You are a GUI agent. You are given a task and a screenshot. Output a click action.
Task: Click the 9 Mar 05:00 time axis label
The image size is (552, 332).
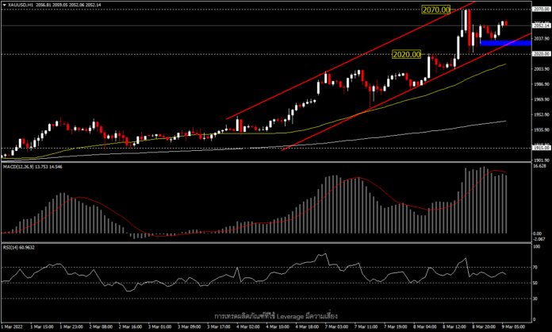point(512,326)
